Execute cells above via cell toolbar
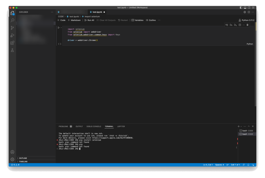This screenshot has width=265, height=178. (231, 25)
